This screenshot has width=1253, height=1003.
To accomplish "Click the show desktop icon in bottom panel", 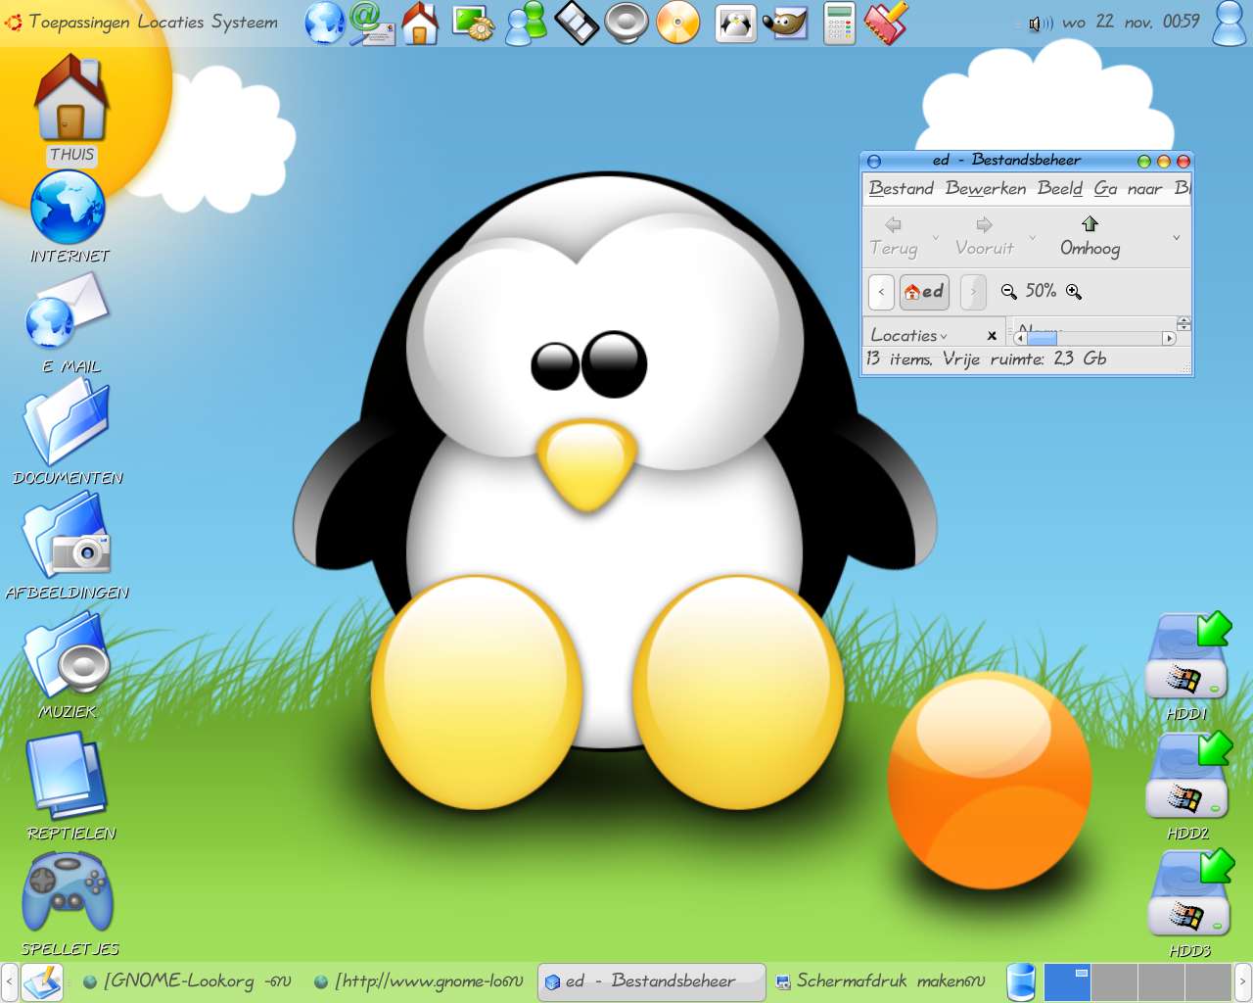I will point(42,981).
